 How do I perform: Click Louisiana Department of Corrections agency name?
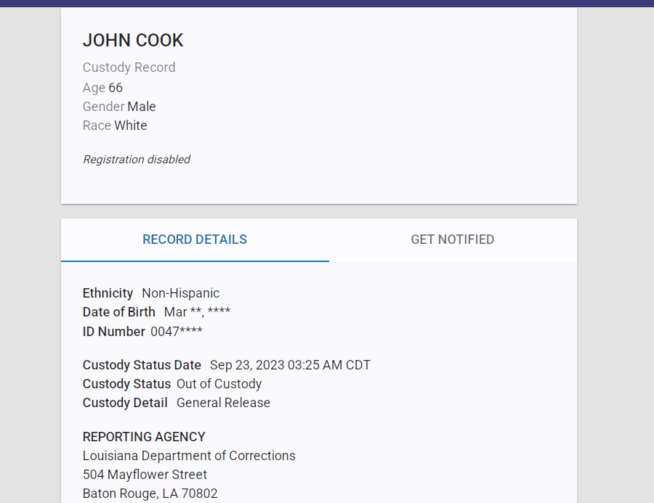click(189, 456)
